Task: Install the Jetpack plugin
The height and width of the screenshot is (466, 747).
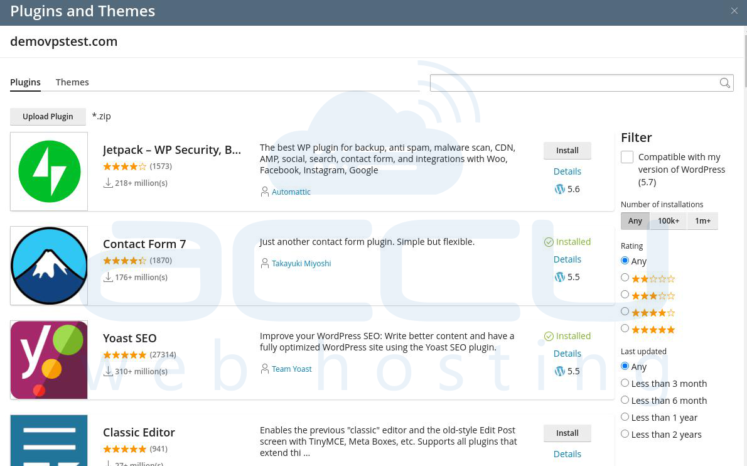Action: pyautogui.click(x=567, y=151)
